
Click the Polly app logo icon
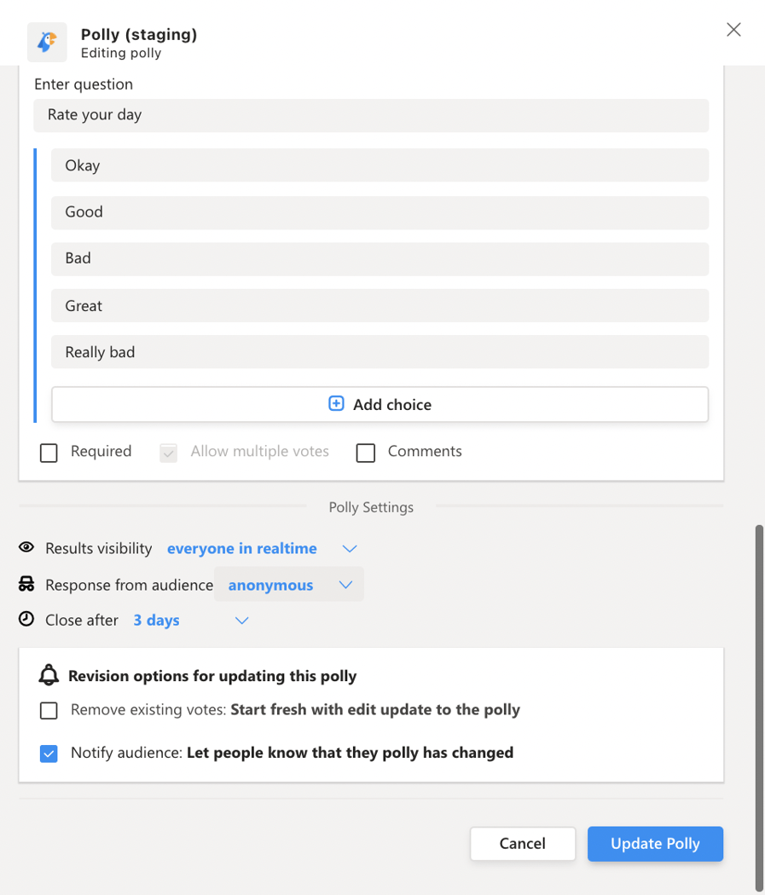47,42
